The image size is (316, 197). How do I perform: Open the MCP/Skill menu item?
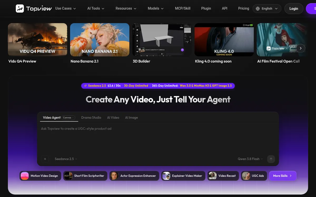tap(183, 8)
